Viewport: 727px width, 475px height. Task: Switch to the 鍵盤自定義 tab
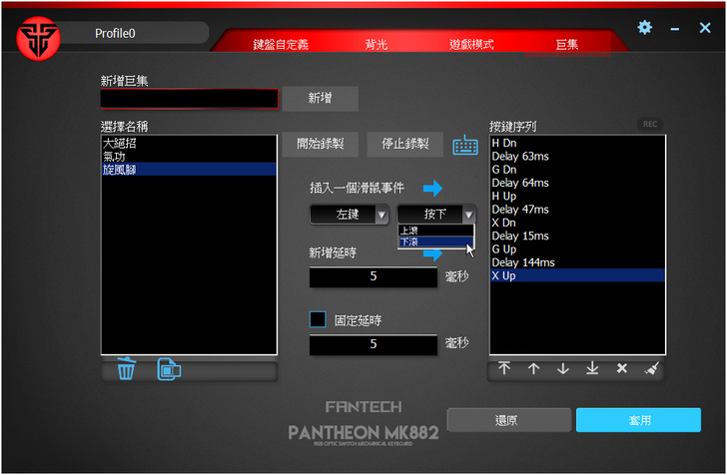[281, 45]
